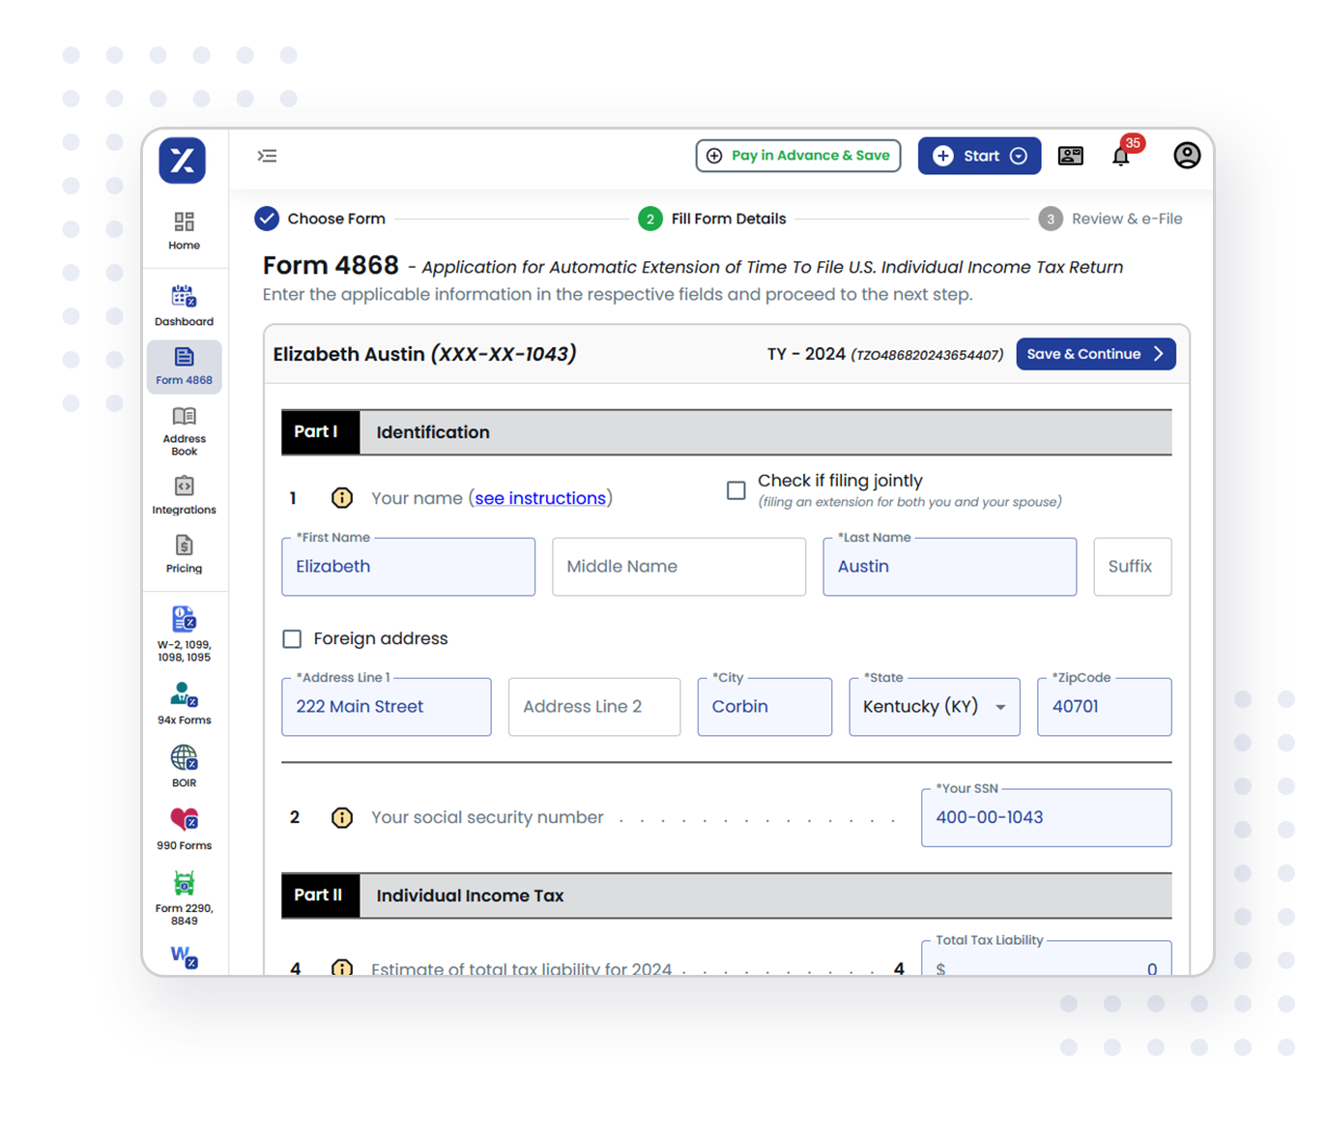Click the info icon beside Your name

pos(342,498)
